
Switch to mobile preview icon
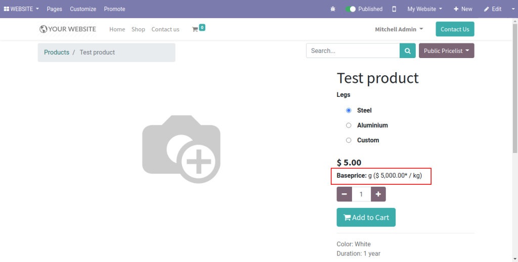point(394,9)
